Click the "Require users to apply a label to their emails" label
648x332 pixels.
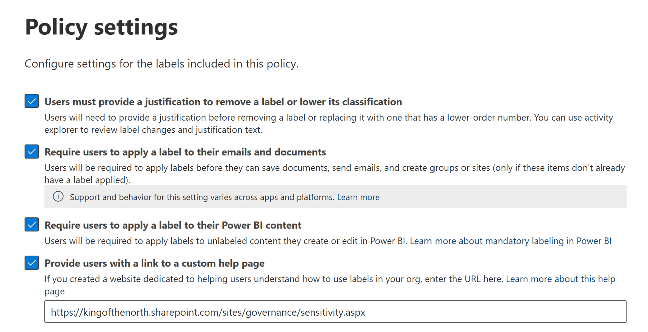click(x=185, y=152)
